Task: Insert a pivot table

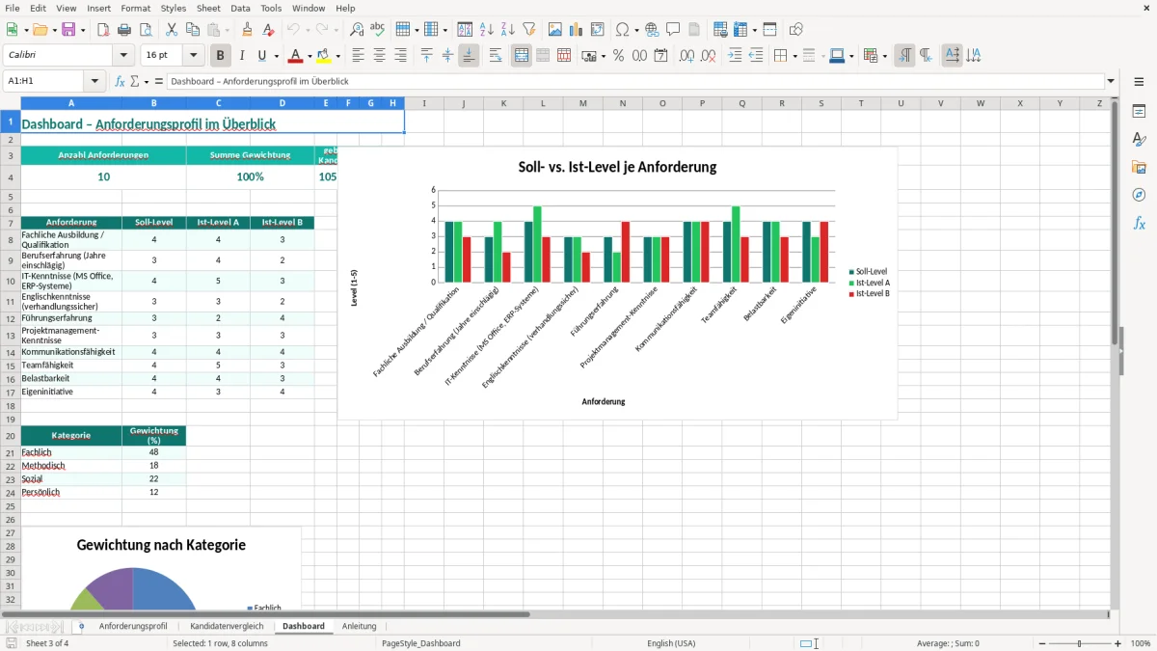Action: pyautogui.click(x=598, y=30)
